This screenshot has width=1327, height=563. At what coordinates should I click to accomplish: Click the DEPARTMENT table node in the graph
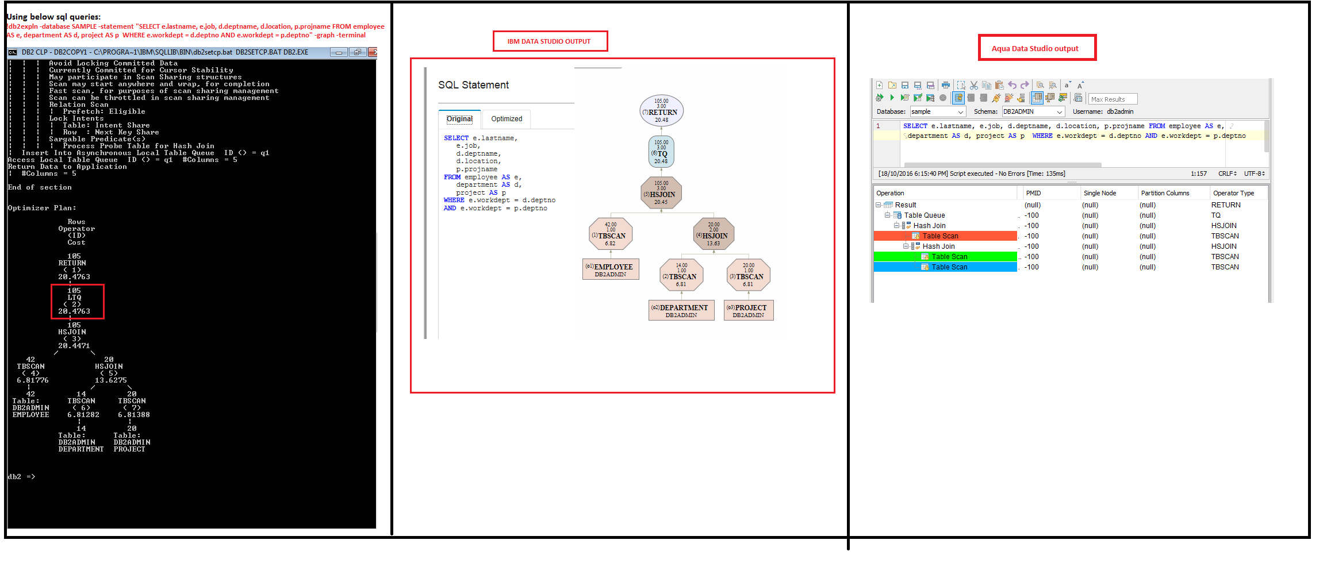point(681,310)
